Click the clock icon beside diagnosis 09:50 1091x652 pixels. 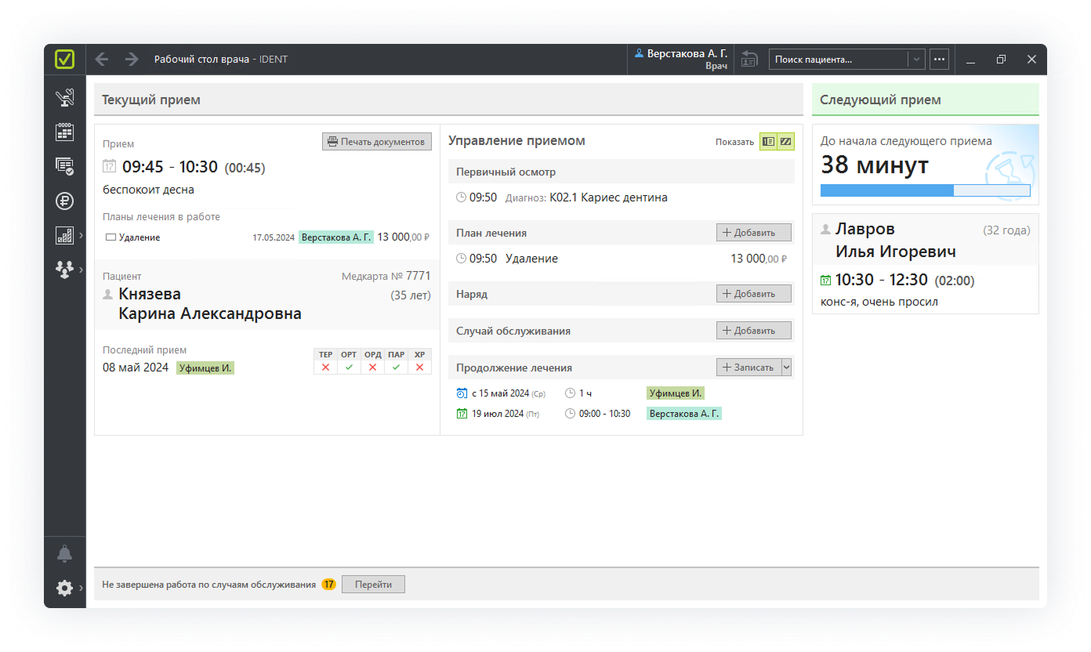coord(461,197)
